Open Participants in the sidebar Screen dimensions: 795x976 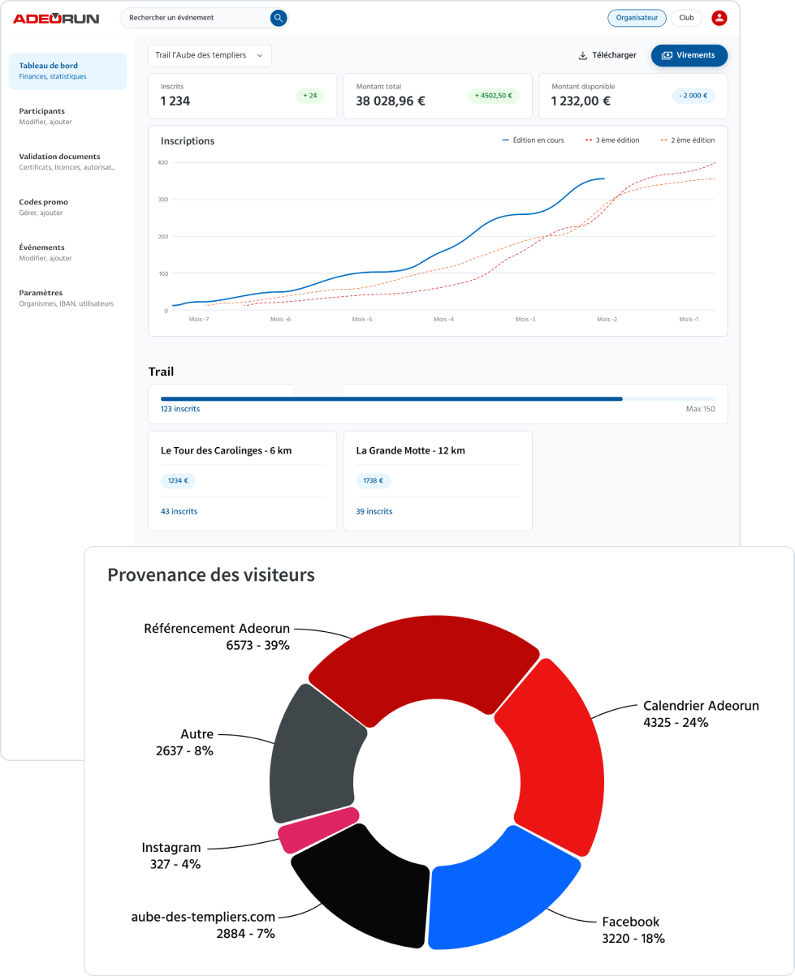(x=42, y=116)
